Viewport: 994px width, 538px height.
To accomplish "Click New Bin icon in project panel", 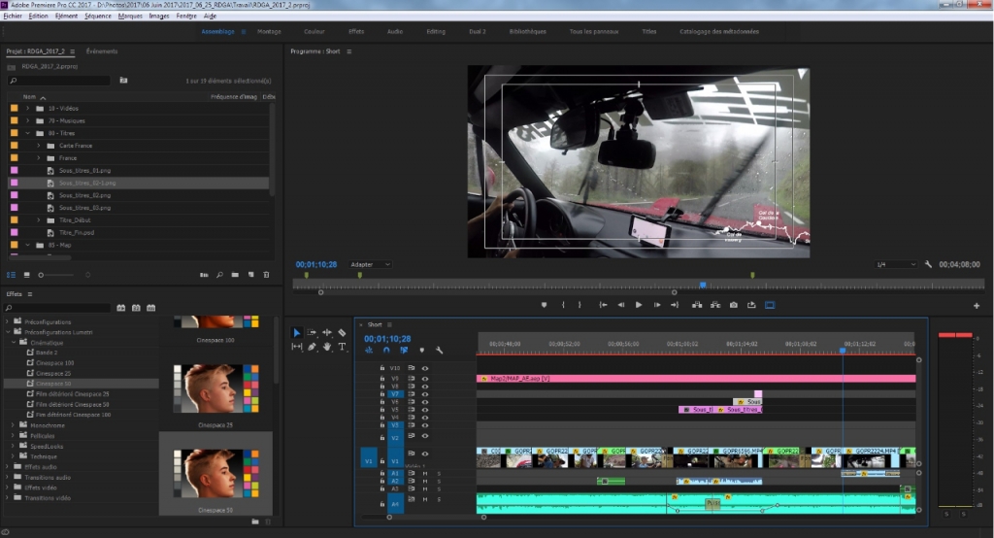I will tap(235, 275).
